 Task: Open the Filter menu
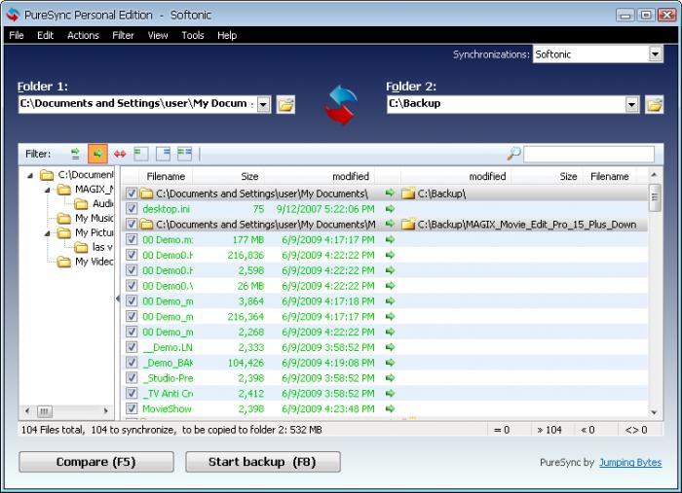123,35
